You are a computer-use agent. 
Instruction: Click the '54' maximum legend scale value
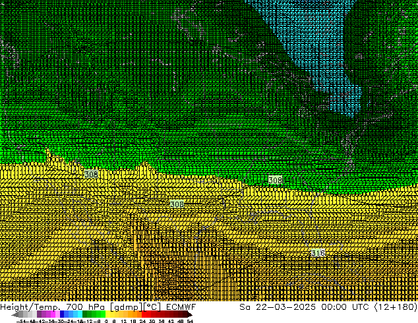(x=190, y=321)
